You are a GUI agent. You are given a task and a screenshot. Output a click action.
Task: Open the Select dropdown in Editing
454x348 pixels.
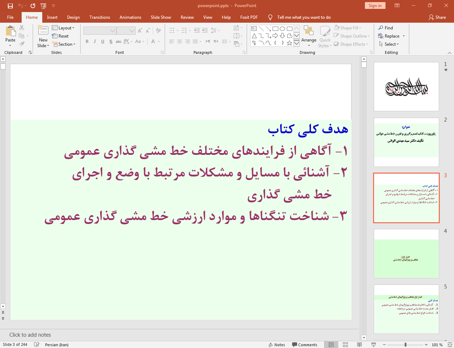click(x=389, y=44)
